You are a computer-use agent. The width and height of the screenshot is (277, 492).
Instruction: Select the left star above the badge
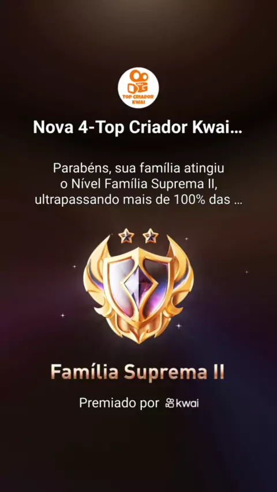tap(126, 236)
